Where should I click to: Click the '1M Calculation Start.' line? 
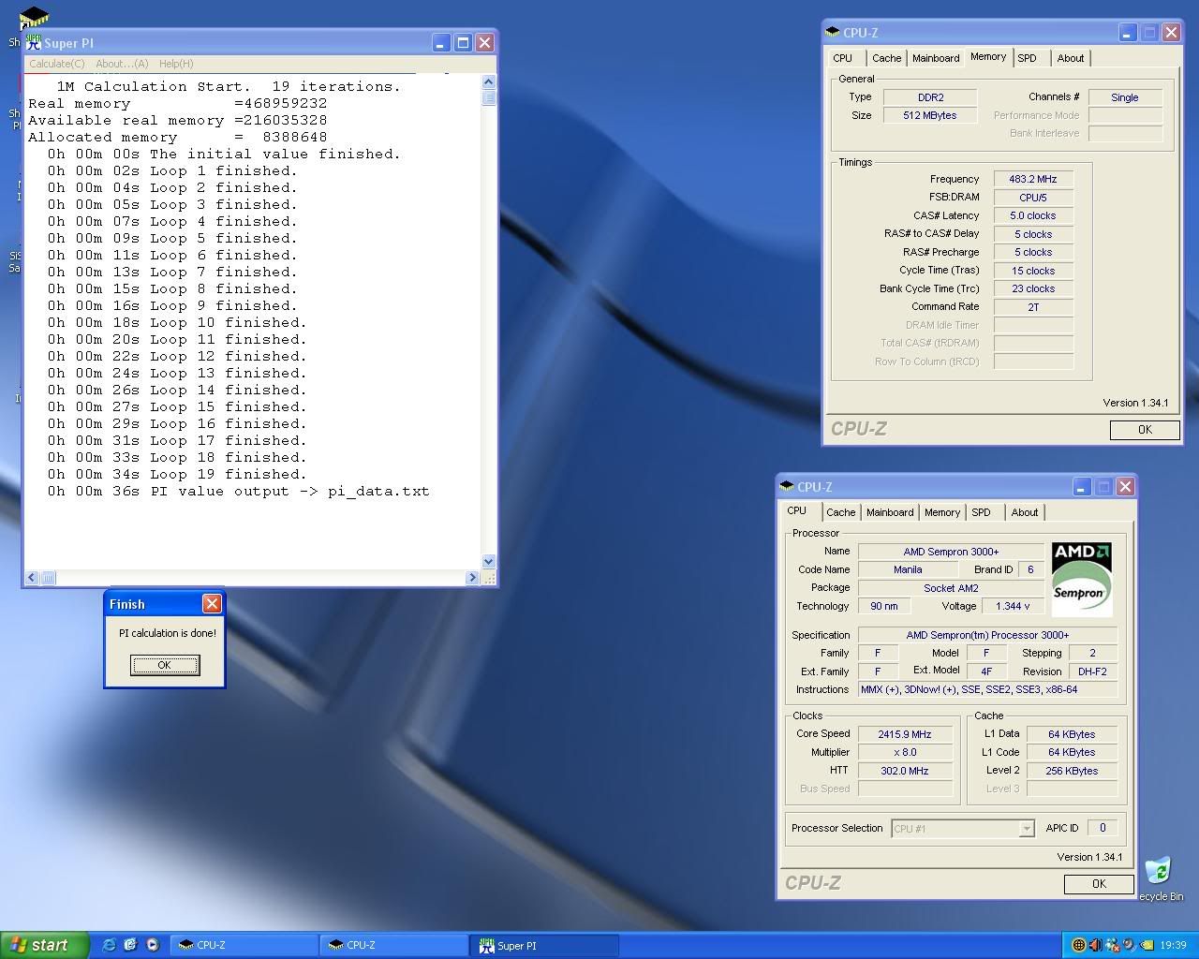point(229,87)
